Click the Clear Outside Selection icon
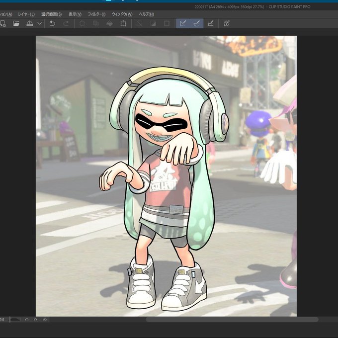Screen dimensions: 338x338 (x=96, y=23)
